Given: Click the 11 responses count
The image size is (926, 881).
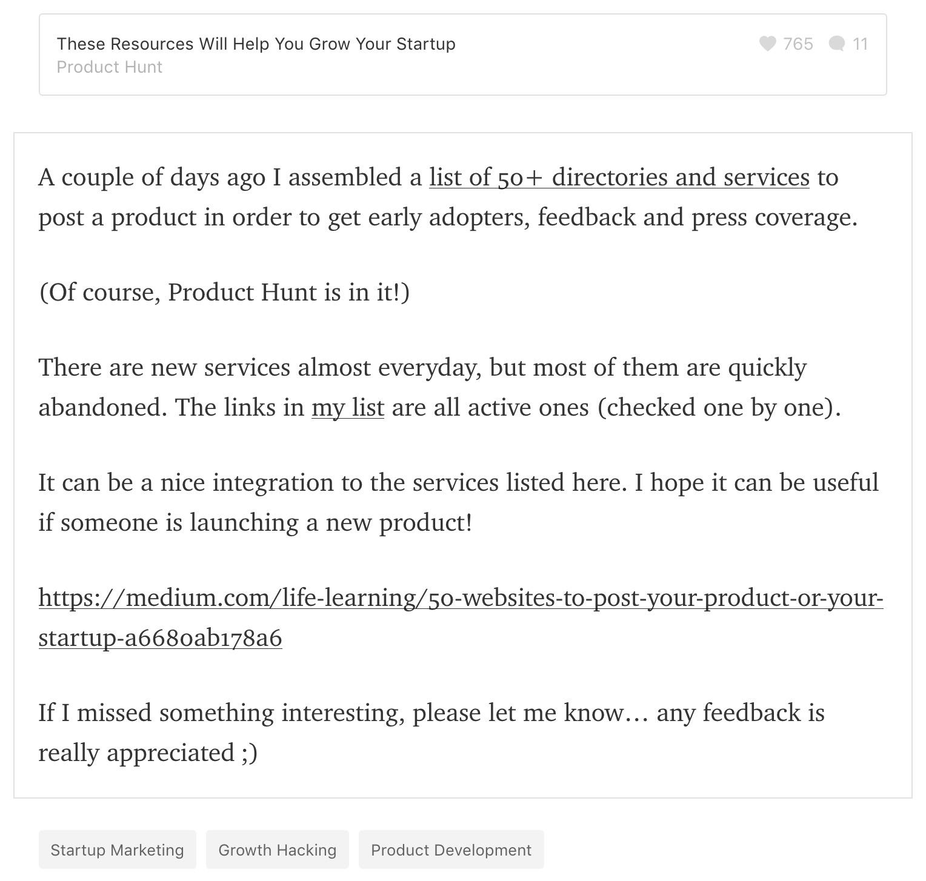Looking at the screenshot, I should point(860,44).
